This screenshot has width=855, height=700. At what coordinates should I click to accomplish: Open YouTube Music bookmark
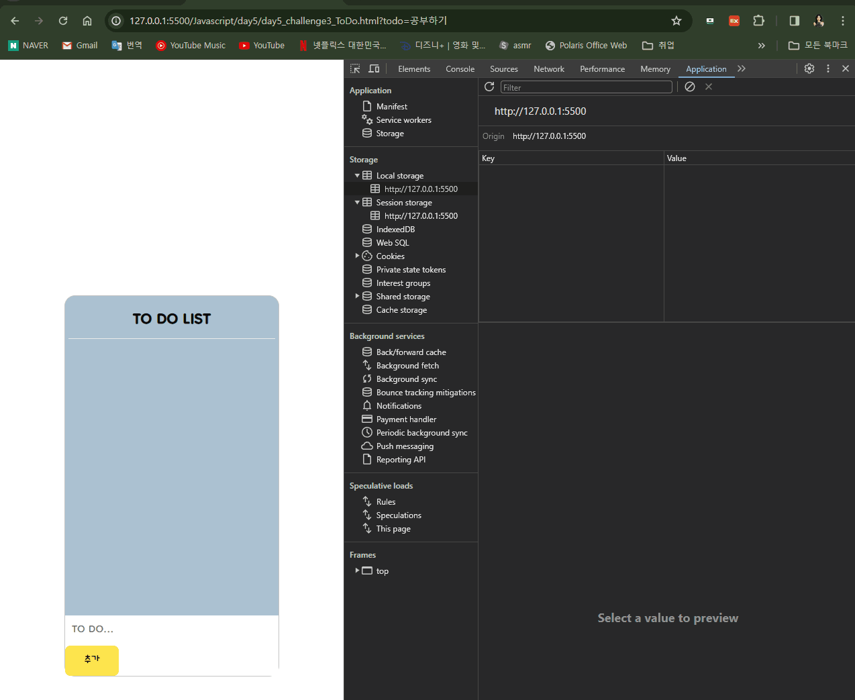(191, 46)
